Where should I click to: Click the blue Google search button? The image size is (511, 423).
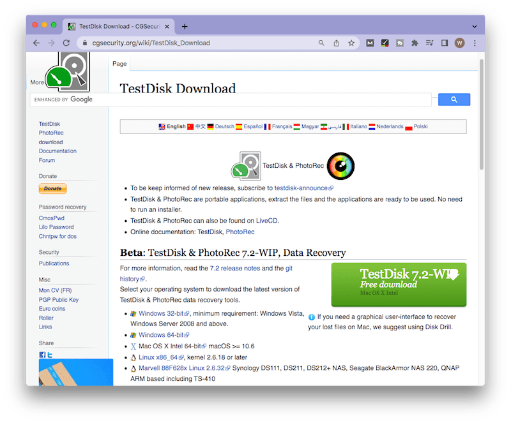[454, 100]
